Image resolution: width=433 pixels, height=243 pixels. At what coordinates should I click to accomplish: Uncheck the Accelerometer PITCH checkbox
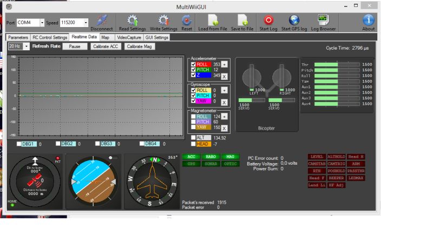[193, 70]
